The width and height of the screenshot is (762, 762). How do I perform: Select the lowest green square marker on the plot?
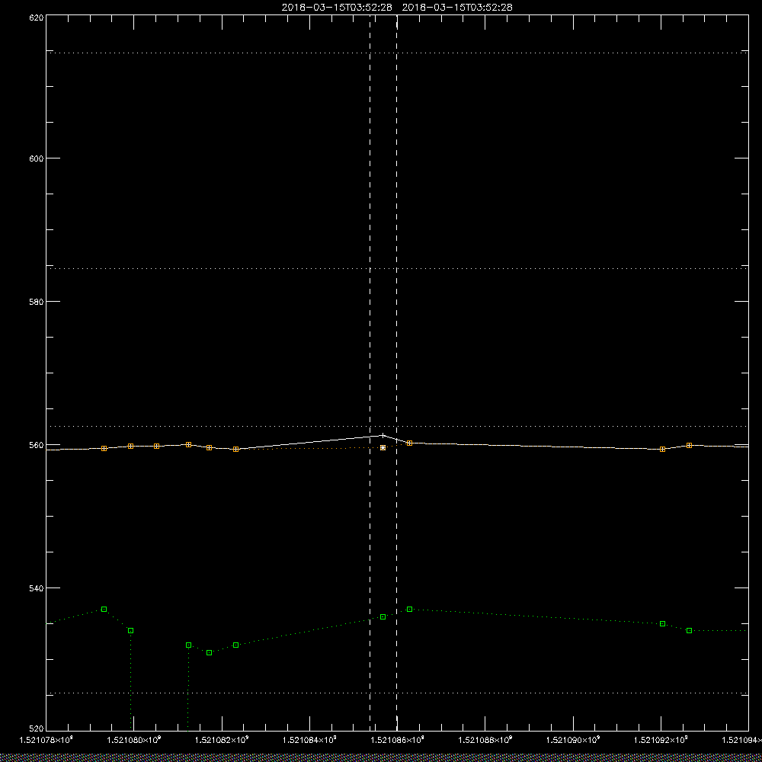tap(209, 653)
